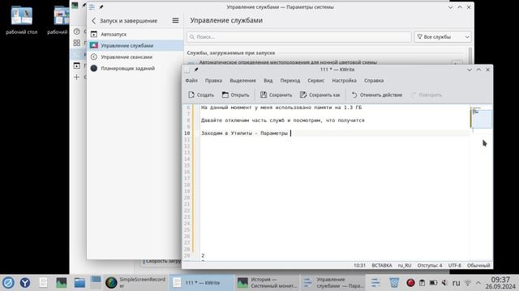519x291 pixels.
Task: Click line number 15 in editor gutter
Action: point(187,165)
